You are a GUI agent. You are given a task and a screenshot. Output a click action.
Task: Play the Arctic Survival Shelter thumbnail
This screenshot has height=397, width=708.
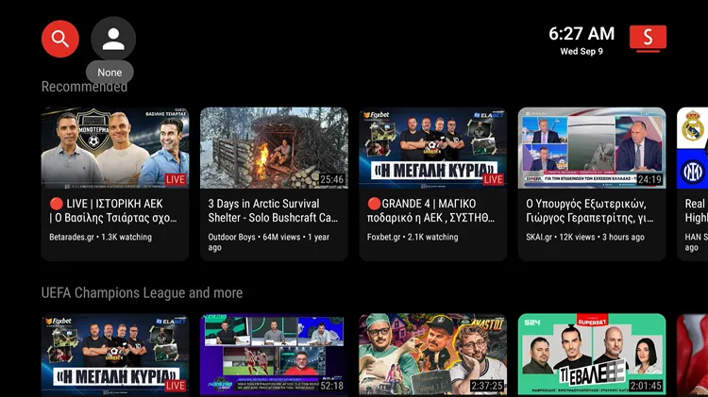[274, 148]
